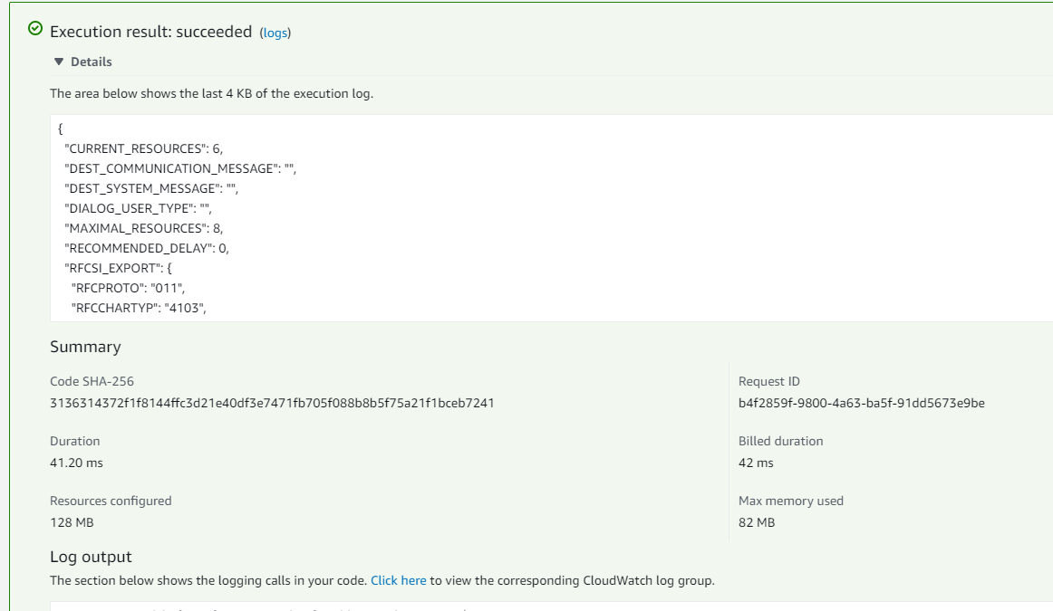Collapse the Details disclosure triangle
Image resolution: width=1053 pixels, height=611 pixels.
[58, 62]
